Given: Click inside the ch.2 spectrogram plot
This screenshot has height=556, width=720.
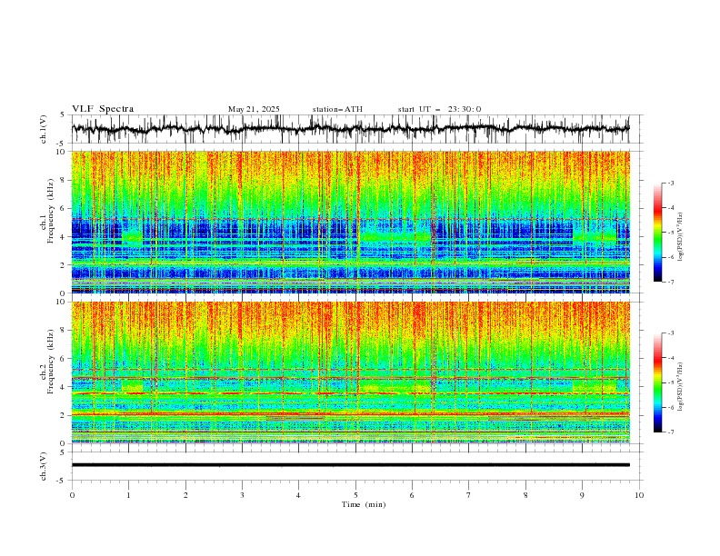Looking at the screenshot, I should (350, 372).
